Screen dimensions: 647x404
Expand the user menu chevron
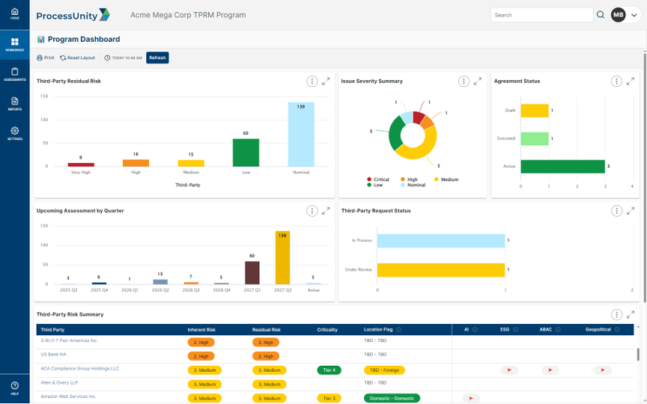pyautogui.click(x=634, y=15)
